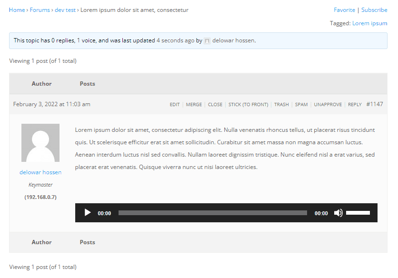Click (TO FRONT) stick option
Image resolution: width=398 pixels, height=278 pixels.
point(255,105)
